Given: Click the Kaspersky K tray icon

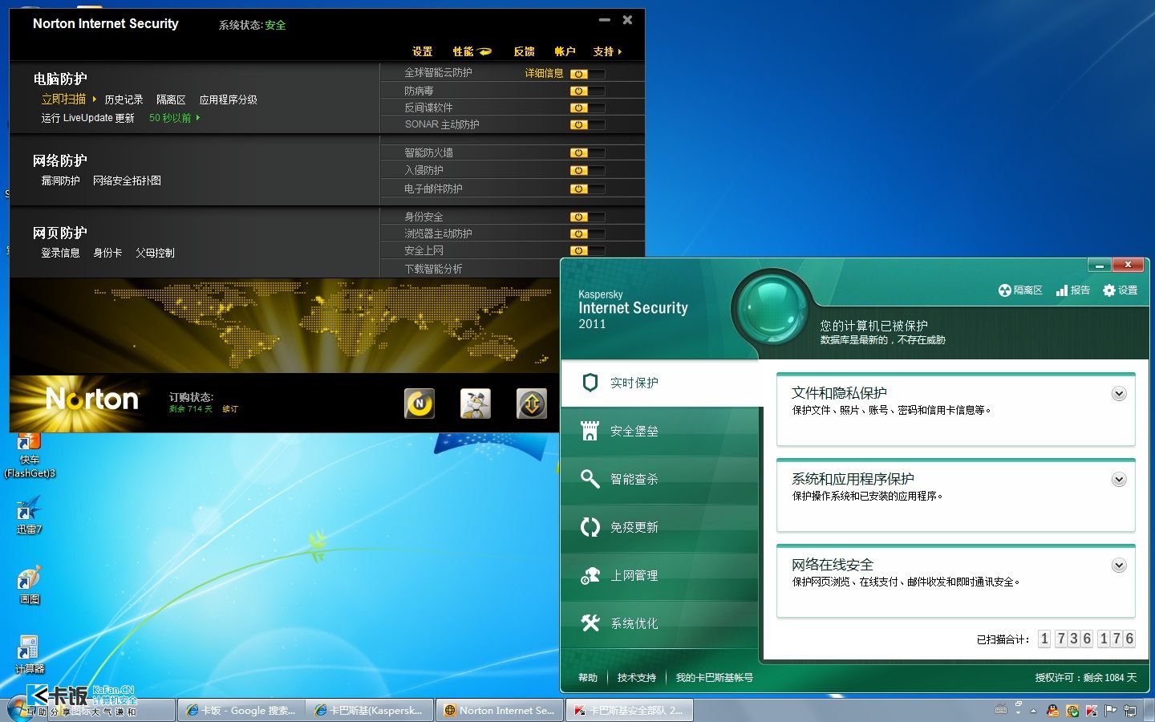Looking at the screenshot, I should point(1092,711).
